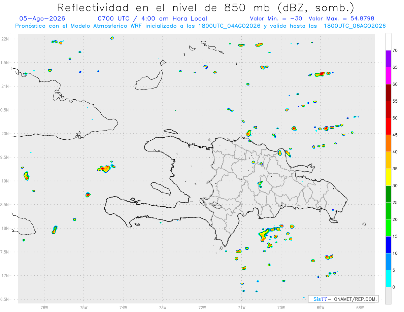Click the longitude label '76W'
Image resolution: width=404 pixels, height=312 pixels.
coord(44,307)
